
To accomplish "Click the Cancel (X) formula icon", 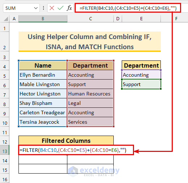I will coord(52,8).
